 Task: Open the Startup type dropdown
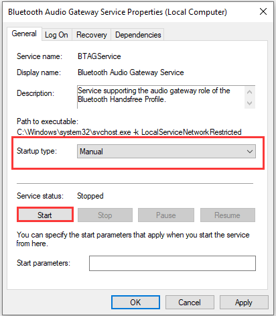pyautogui.click(x=166, y=152)
